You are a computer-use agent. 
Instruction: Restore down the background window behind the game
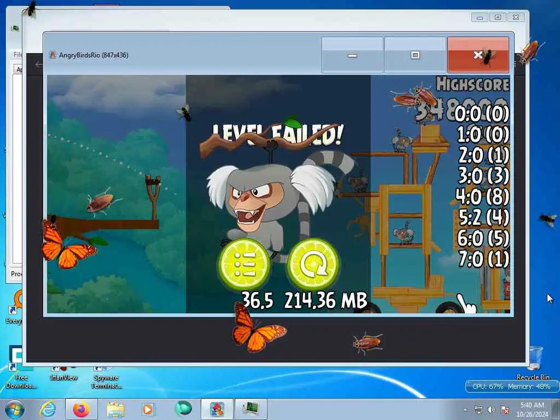click(x=498, y=17)
